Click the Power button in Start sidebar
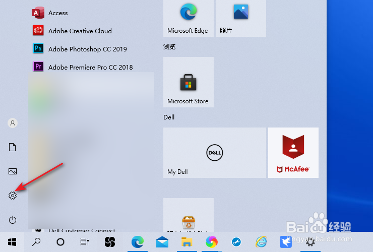373x252 pixels. (x=13, y=220)
